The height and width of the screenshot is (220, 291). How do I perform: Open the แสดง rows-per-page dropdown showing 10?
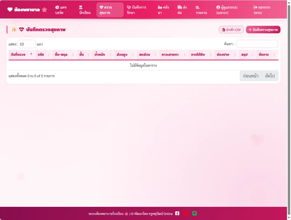[x=26, y=44]
